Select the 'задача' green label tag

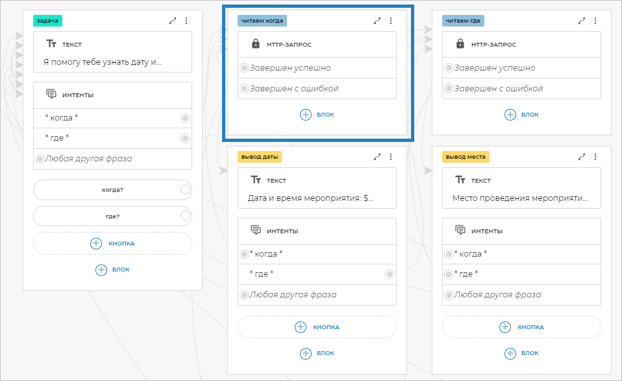pyautogui.click(x=48, y=21)
